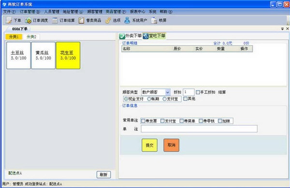Click the 锁屏 lock screen tool
The image size is (290, 188).
159,20
